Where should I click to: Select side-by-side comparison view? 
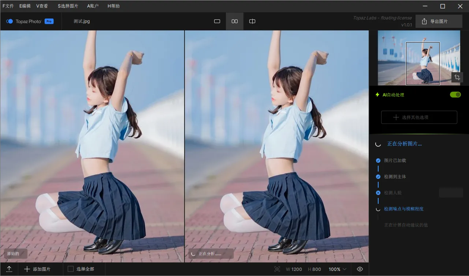coord(235,21)
